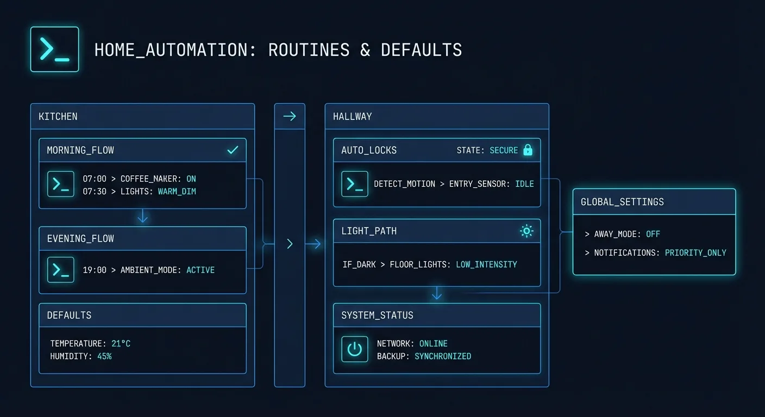
Task: Click the terminal logo icon beside the title
Action: coord(54,49)
